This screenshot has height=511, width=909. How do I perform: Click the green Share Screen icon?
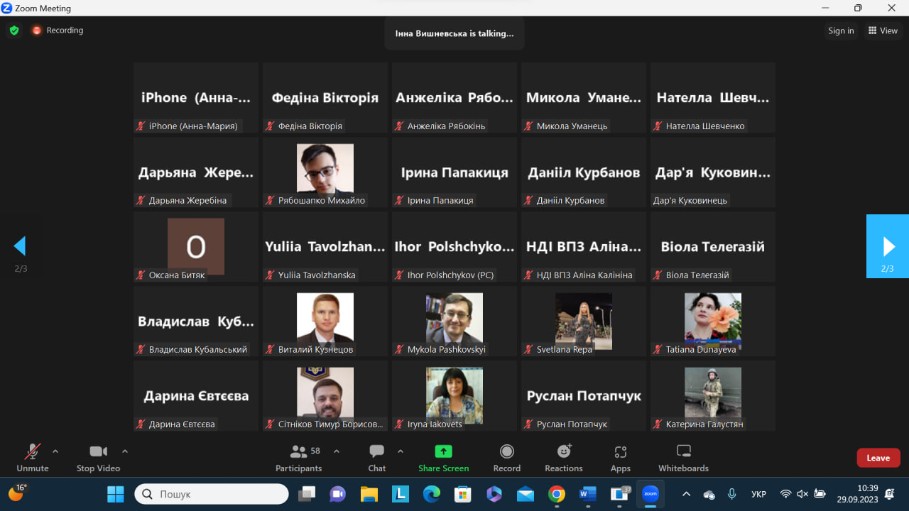[x=443, y=451]
